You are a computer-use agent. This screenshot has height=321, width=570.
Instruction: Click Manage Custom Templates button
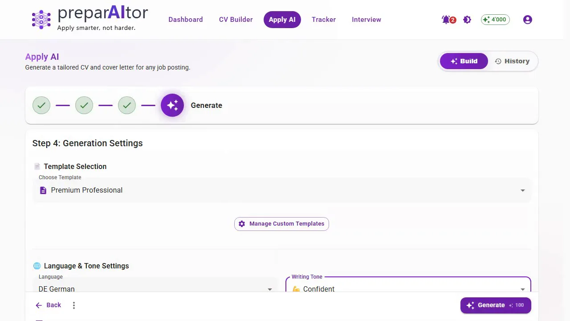pos(281,224)
